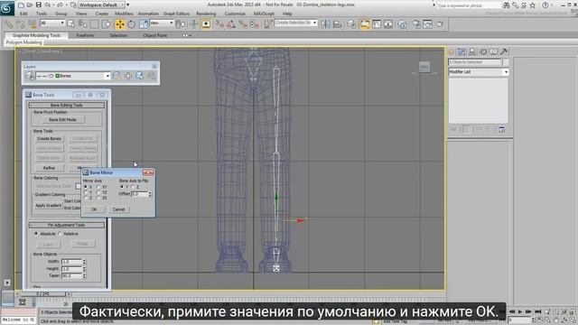Open the Edit menu
Viewport: 578px width, 325px height.
(23, 14)
